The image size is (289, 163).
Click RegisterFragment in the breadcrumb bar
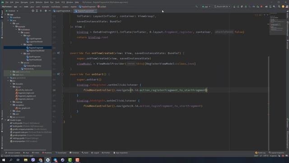[x=87, y=7]
